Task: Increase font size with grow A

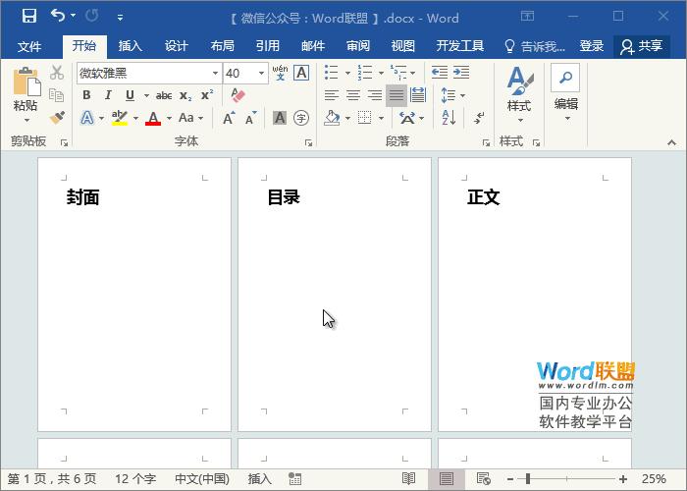Action: pyautogui.click(x=229, y=118)
